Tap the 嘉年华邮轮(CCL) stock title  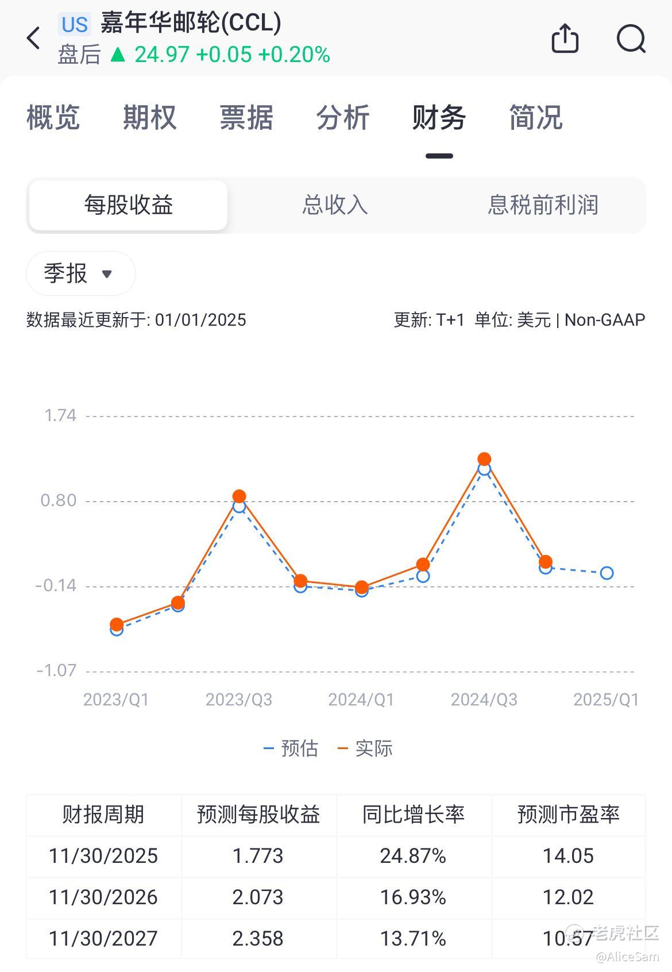coord(191,22)
